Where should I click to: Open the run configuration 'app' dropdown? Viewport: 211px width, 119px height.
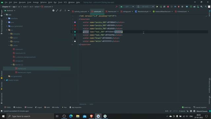point(127,7)
